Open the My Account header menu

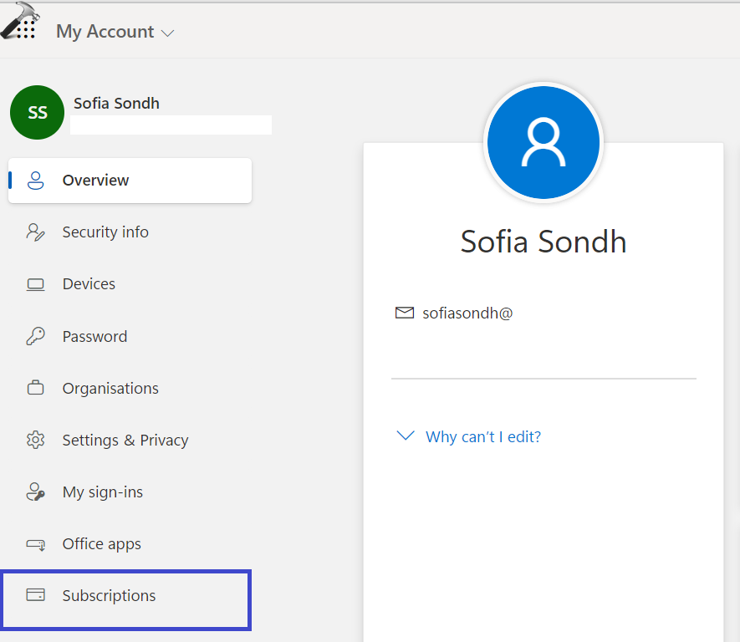tap(105, 32)
